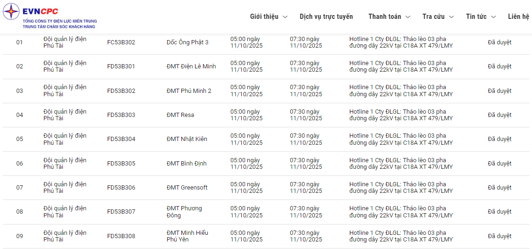Screen dimensions: 532x249
Task: Click Đã duyệt status in row 05
Action: point(499,139)
